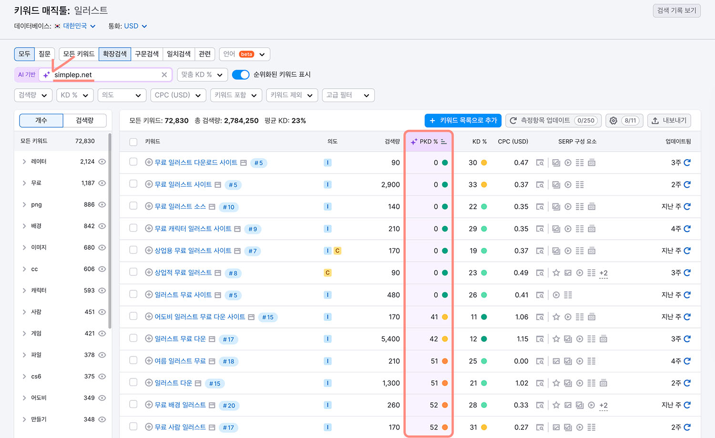Open keyword link 어도비 일러스트 무료 다운 사이트
Viewport: 715px width, 438px height.
coord(200,317)
